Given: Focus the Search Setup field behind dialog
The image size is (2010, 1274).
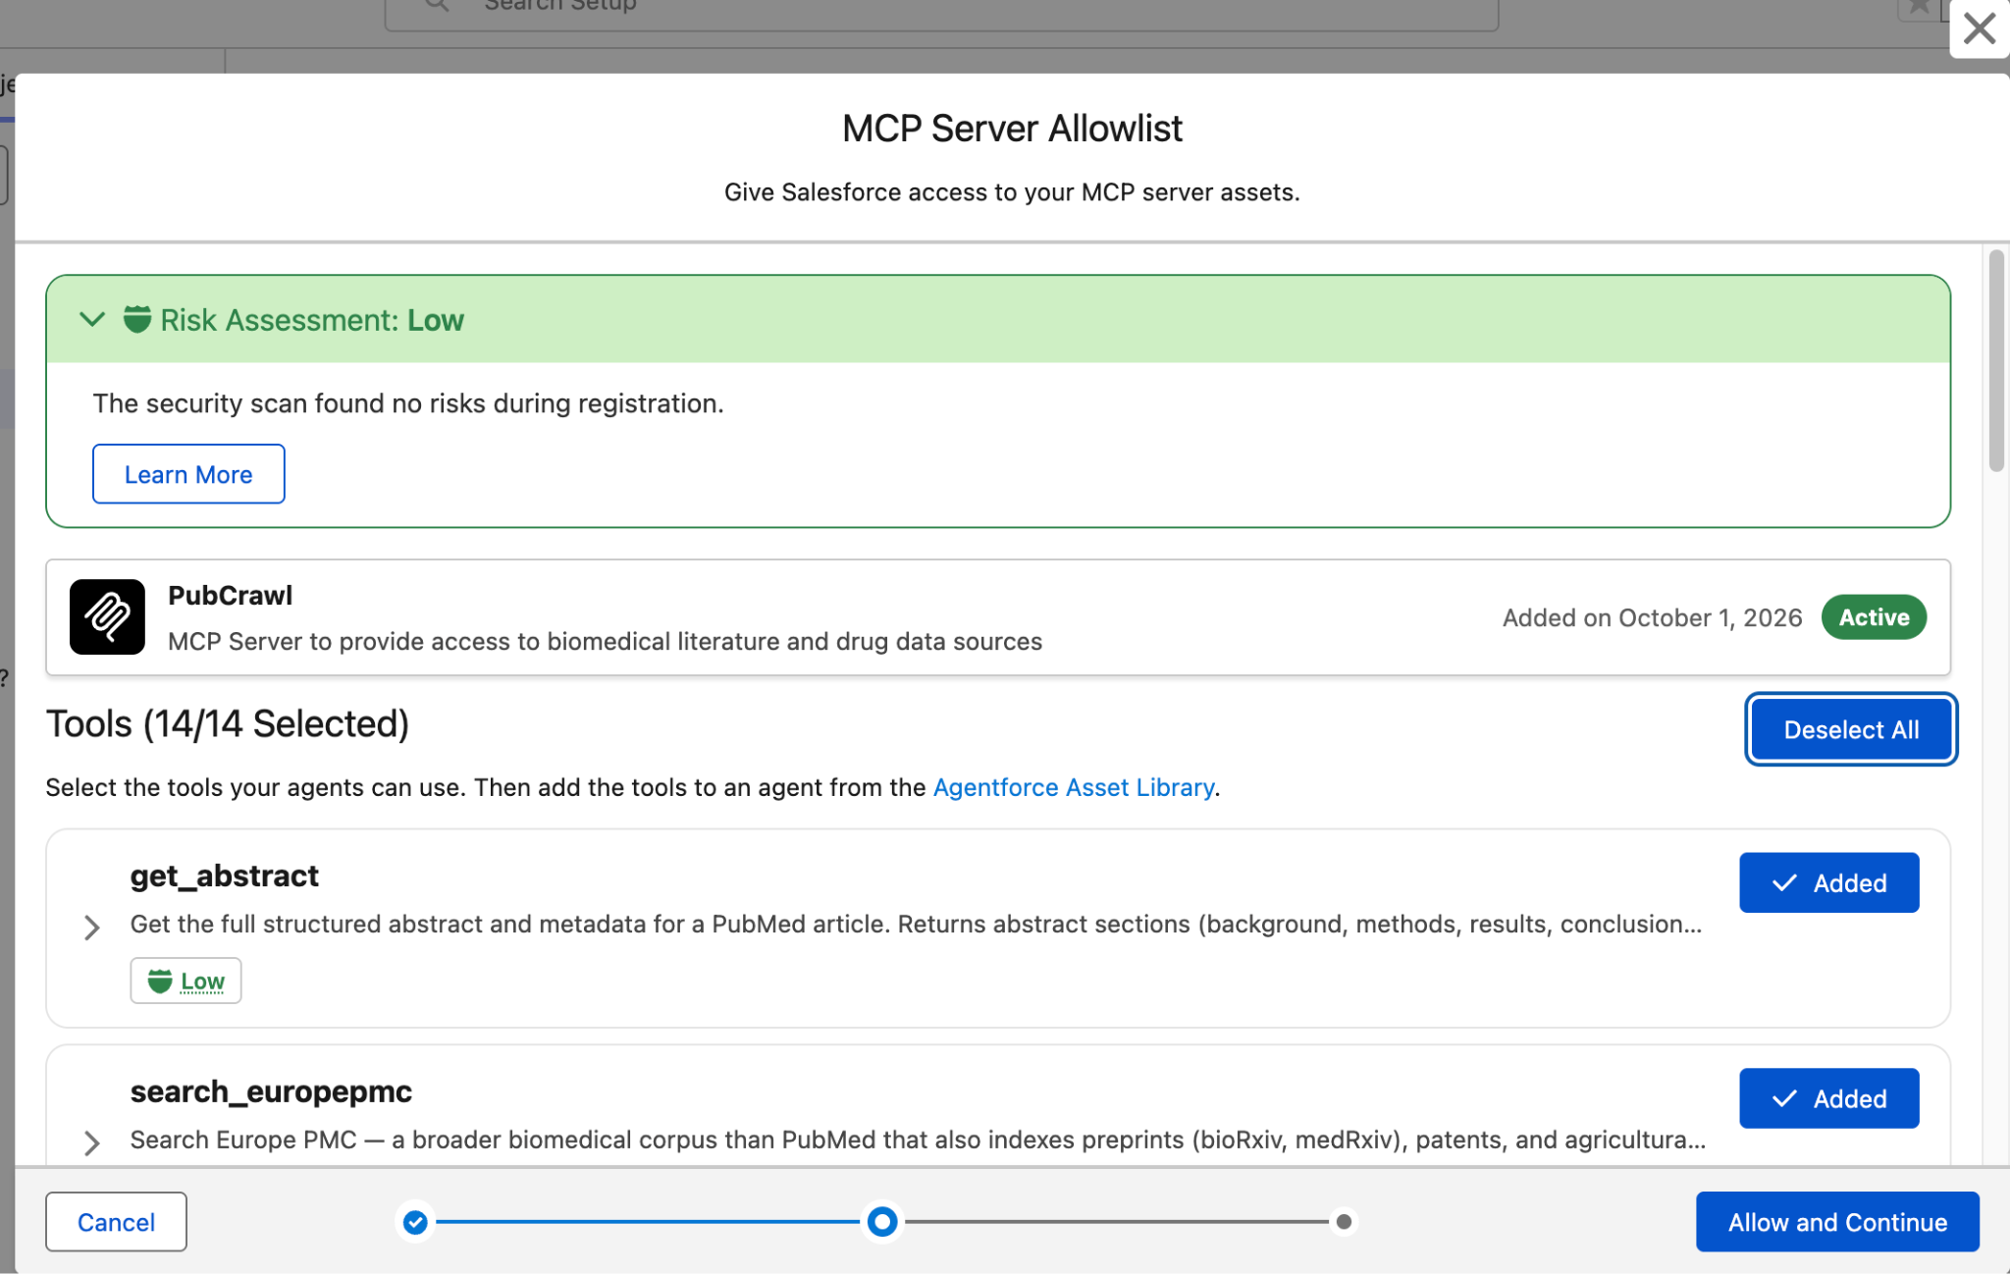Looking at the screenshot, I should tap(941, 10).
